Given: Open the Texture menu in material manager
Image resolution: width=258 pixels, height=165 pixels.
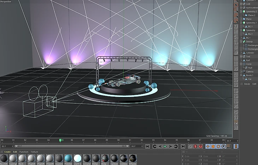Looking at the screenshot, I should (x=34, y=152).
